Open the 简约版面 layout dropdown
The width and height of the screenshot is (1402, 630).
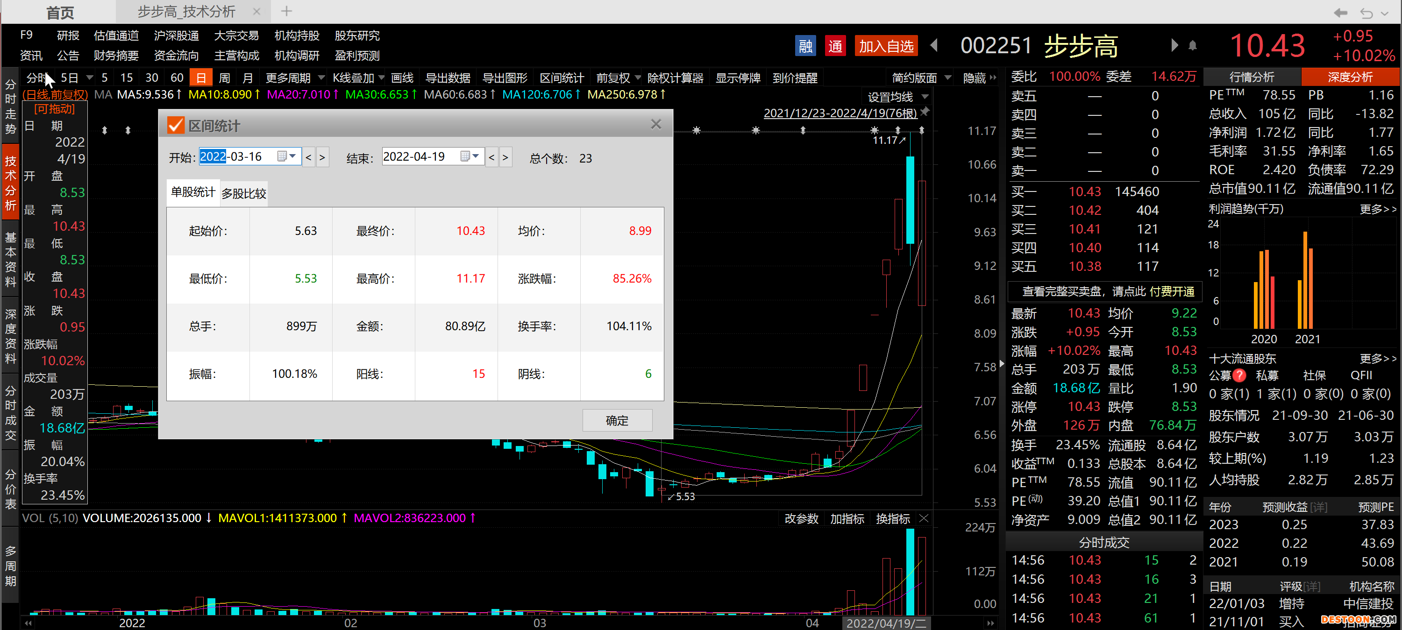tap(947, 78)
